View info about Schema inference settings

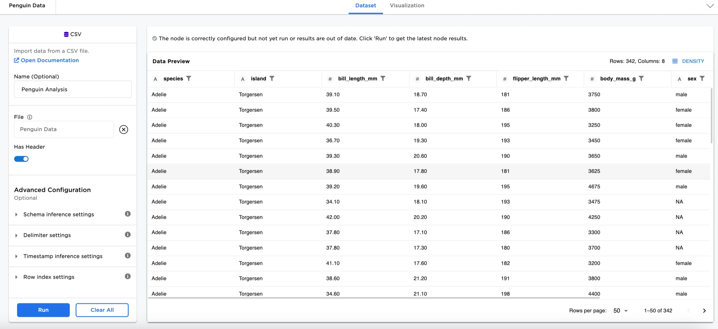tap(128, 214)
